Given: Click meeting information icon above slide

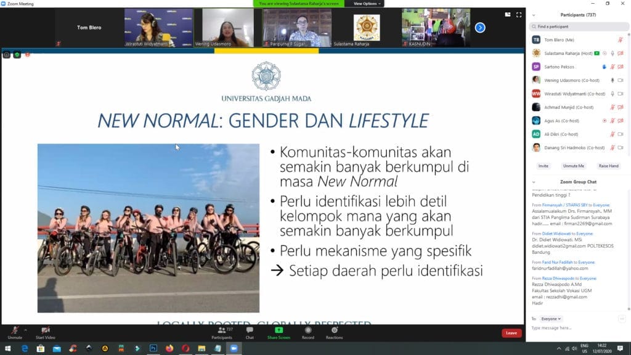Looking at the screenshot, I should pyautogui.click(x=6, y=55).
